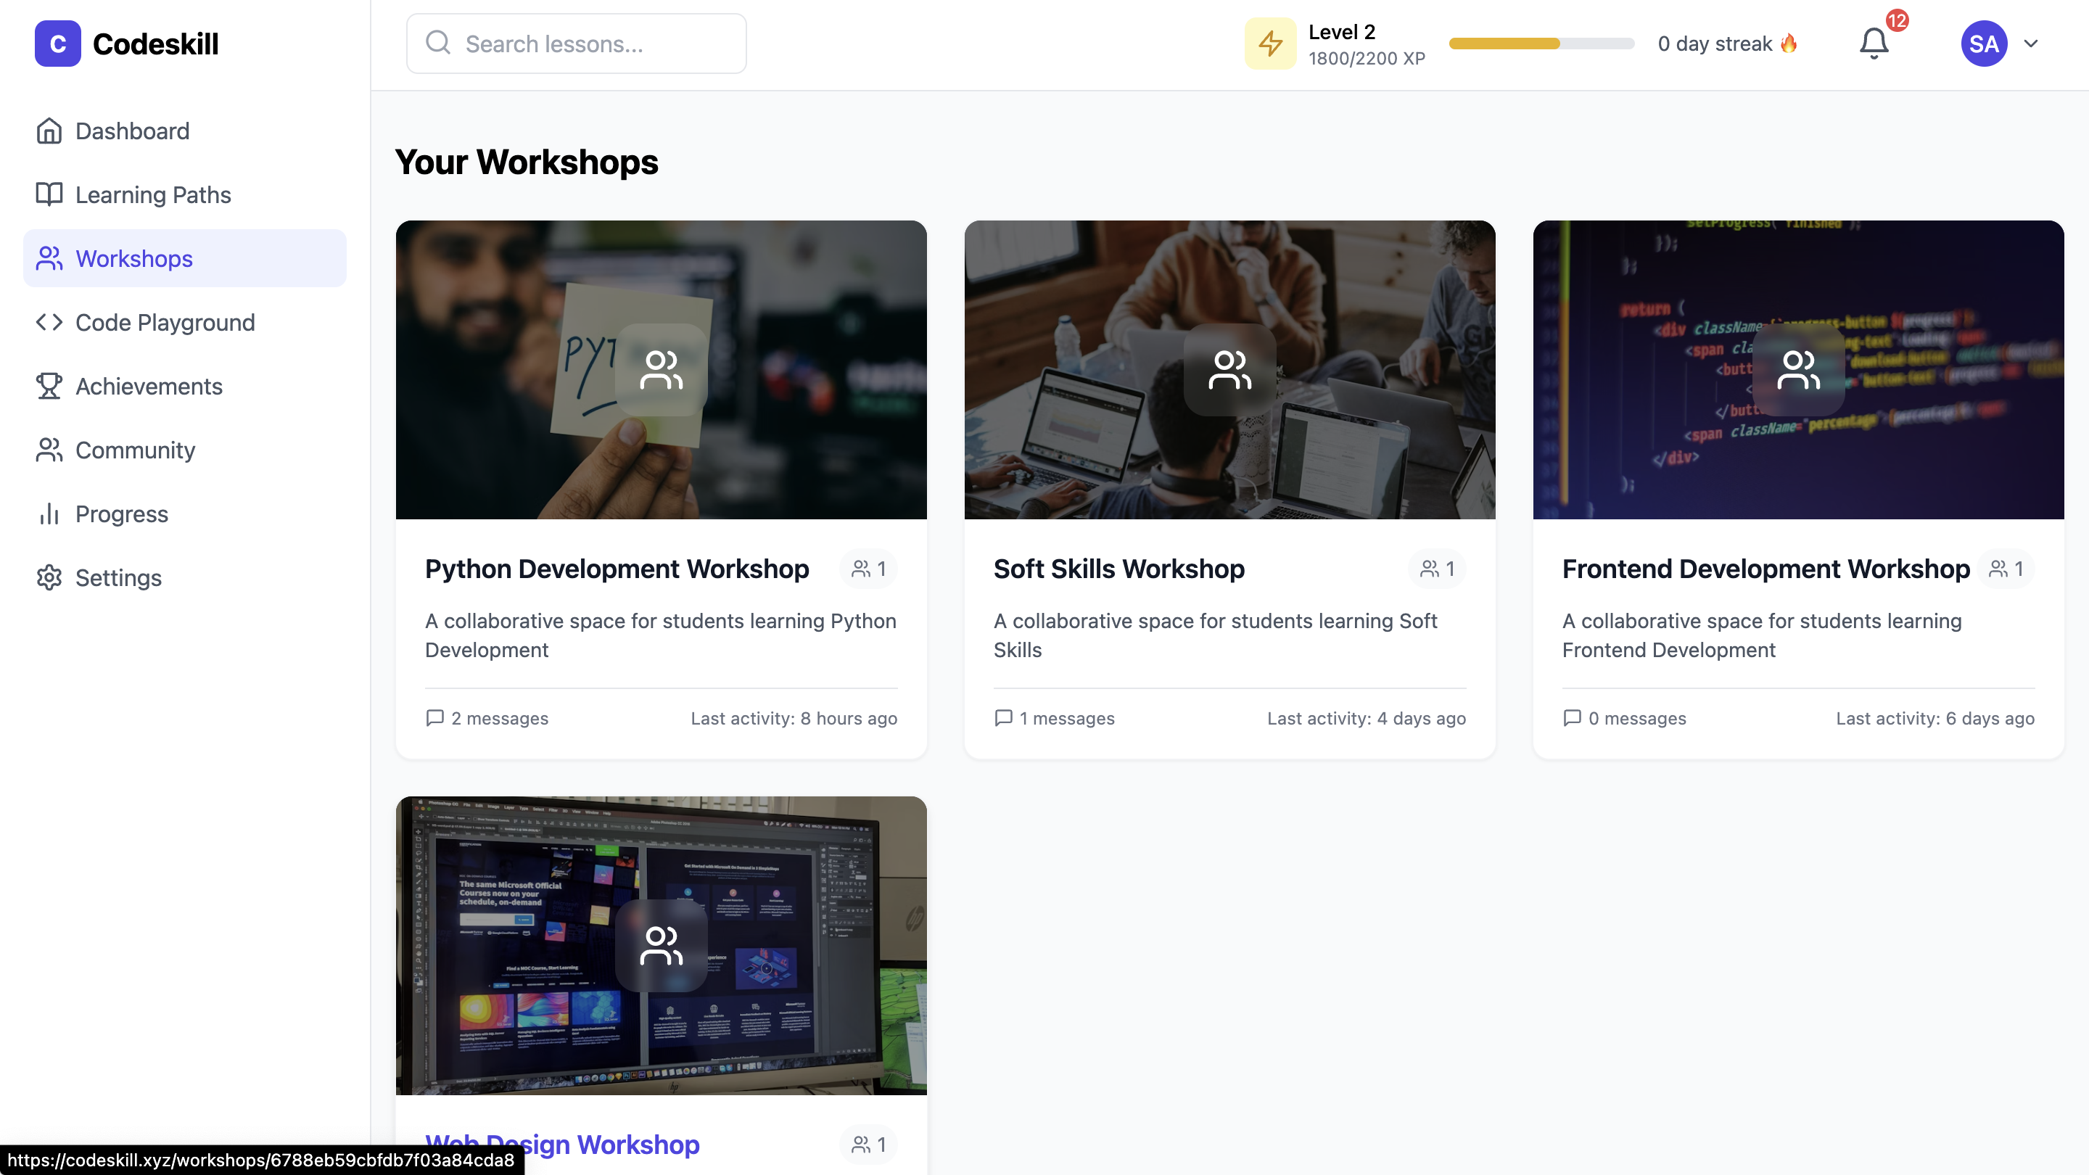
Task: Open the Python Development Workshop title
Action: pyautogui.click(x=617, y=569)
